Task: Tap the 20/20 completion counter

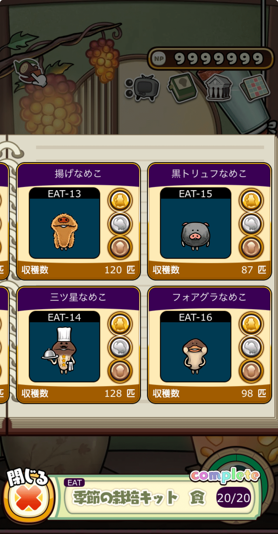Action: [234, 498]
